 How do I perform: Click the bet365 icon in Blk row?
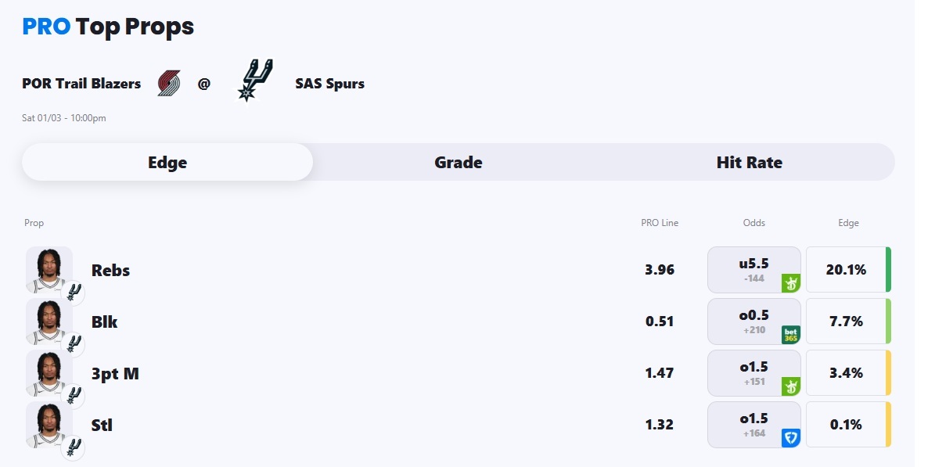click(x=790, y=335)
